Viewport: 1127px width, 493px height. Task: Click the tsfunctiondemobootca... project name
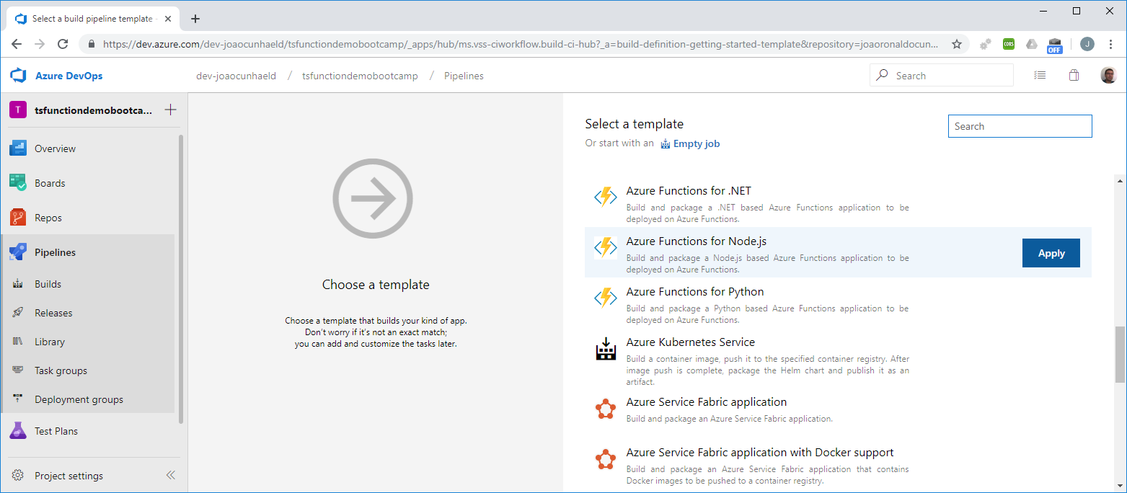[x=94, y=110]
